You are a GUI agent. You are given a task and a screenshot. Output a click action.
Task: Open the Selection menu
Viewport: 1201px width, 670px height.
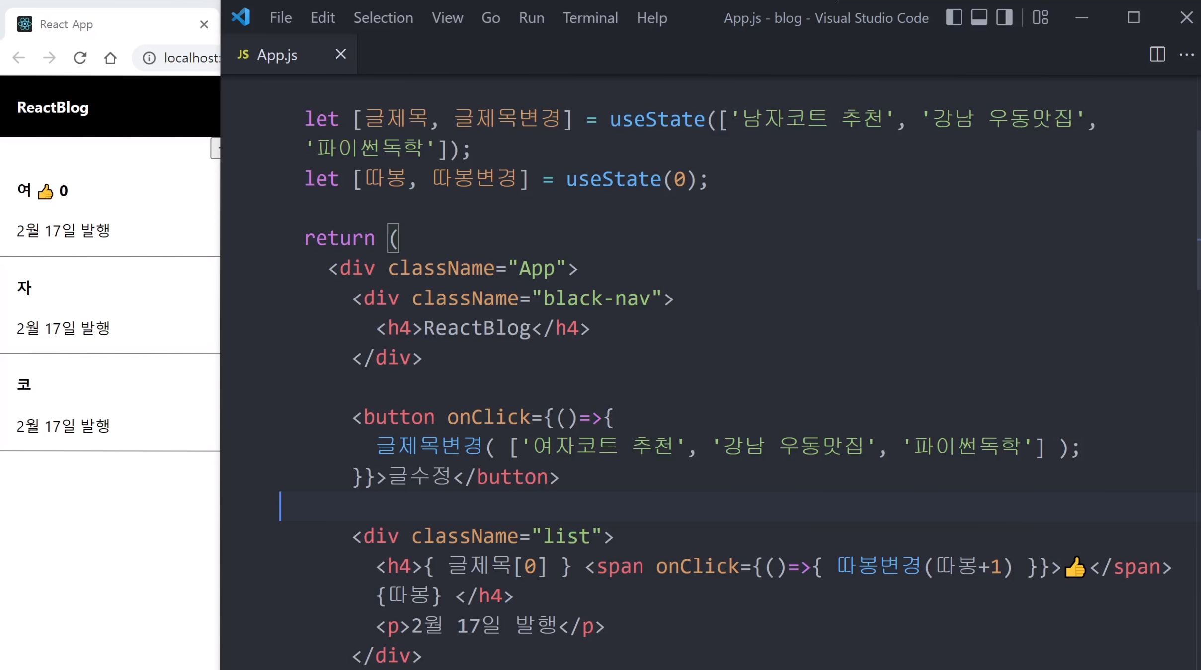[x=383, y=18]
